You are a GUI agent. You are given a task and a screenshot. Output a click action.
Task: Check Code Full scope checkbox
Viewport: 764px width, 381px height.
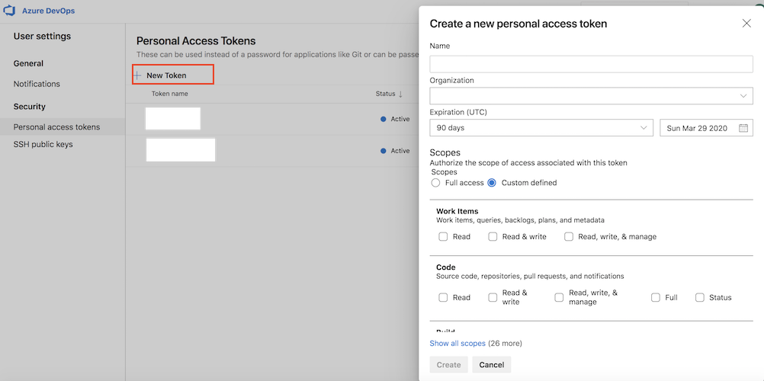[x=656, y=298]
